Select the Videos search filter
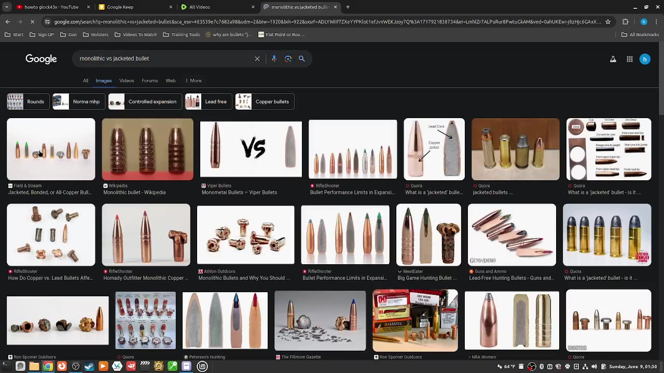The image size is (664, 373). click(127, 81)
